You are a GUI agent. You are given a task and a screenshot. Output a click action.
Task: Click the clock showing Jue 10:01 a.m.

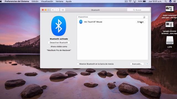click(x=155, y=1)
